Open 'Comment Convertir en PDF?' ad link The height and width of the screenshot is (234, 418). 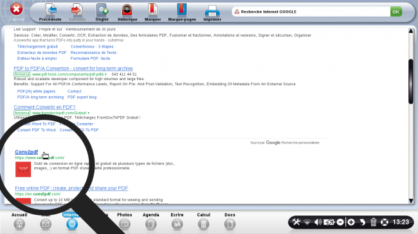pyautogui.click(x=44, y=107)
